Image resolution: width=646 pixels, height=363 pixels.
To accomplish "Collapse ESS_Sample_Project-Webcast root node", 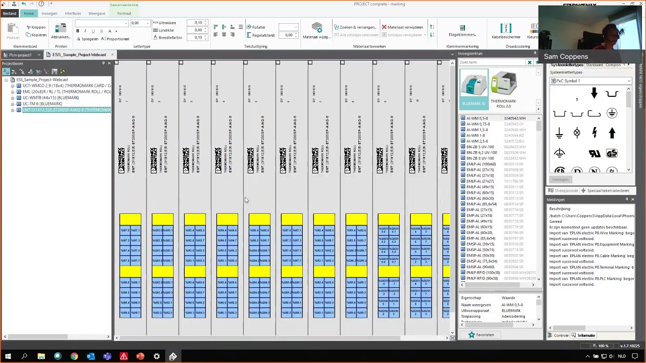I will pyautogui.click(x=6, y=80).
